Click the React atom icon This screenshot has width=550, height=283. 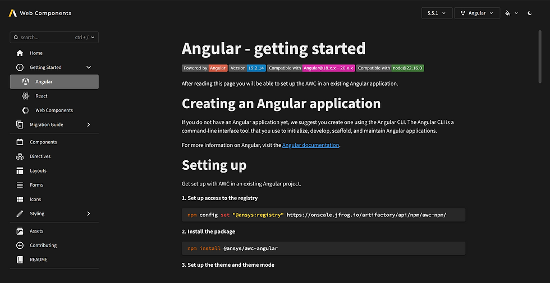[25, 96]
